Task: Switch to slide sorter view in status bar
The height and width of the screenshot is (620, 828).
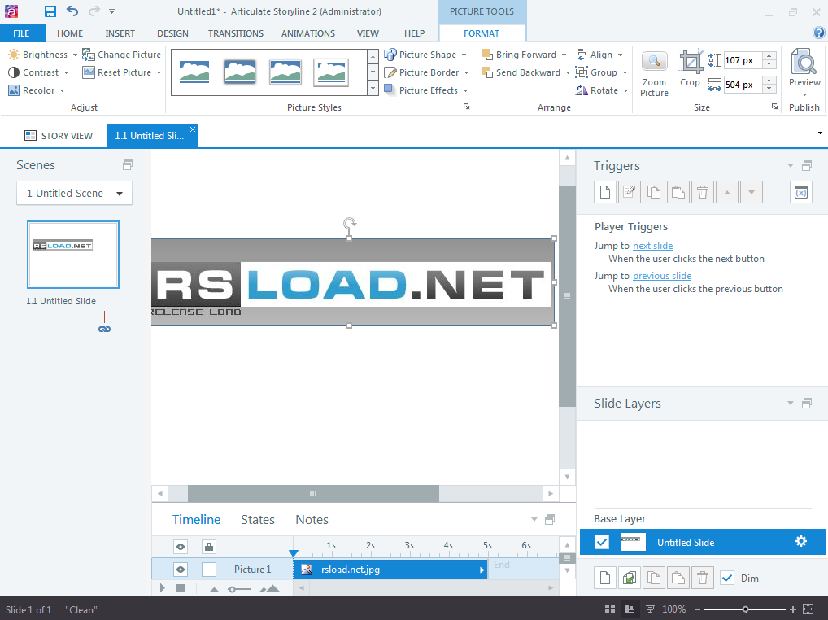Action: [610, 609]
